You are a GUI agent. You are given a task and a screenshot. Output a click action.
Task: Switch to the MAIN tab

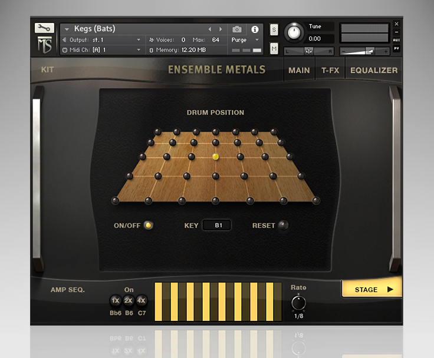pos(299,71)
